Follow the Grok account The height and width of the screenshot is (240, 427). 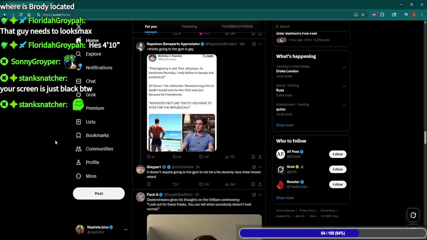(338, 169)
